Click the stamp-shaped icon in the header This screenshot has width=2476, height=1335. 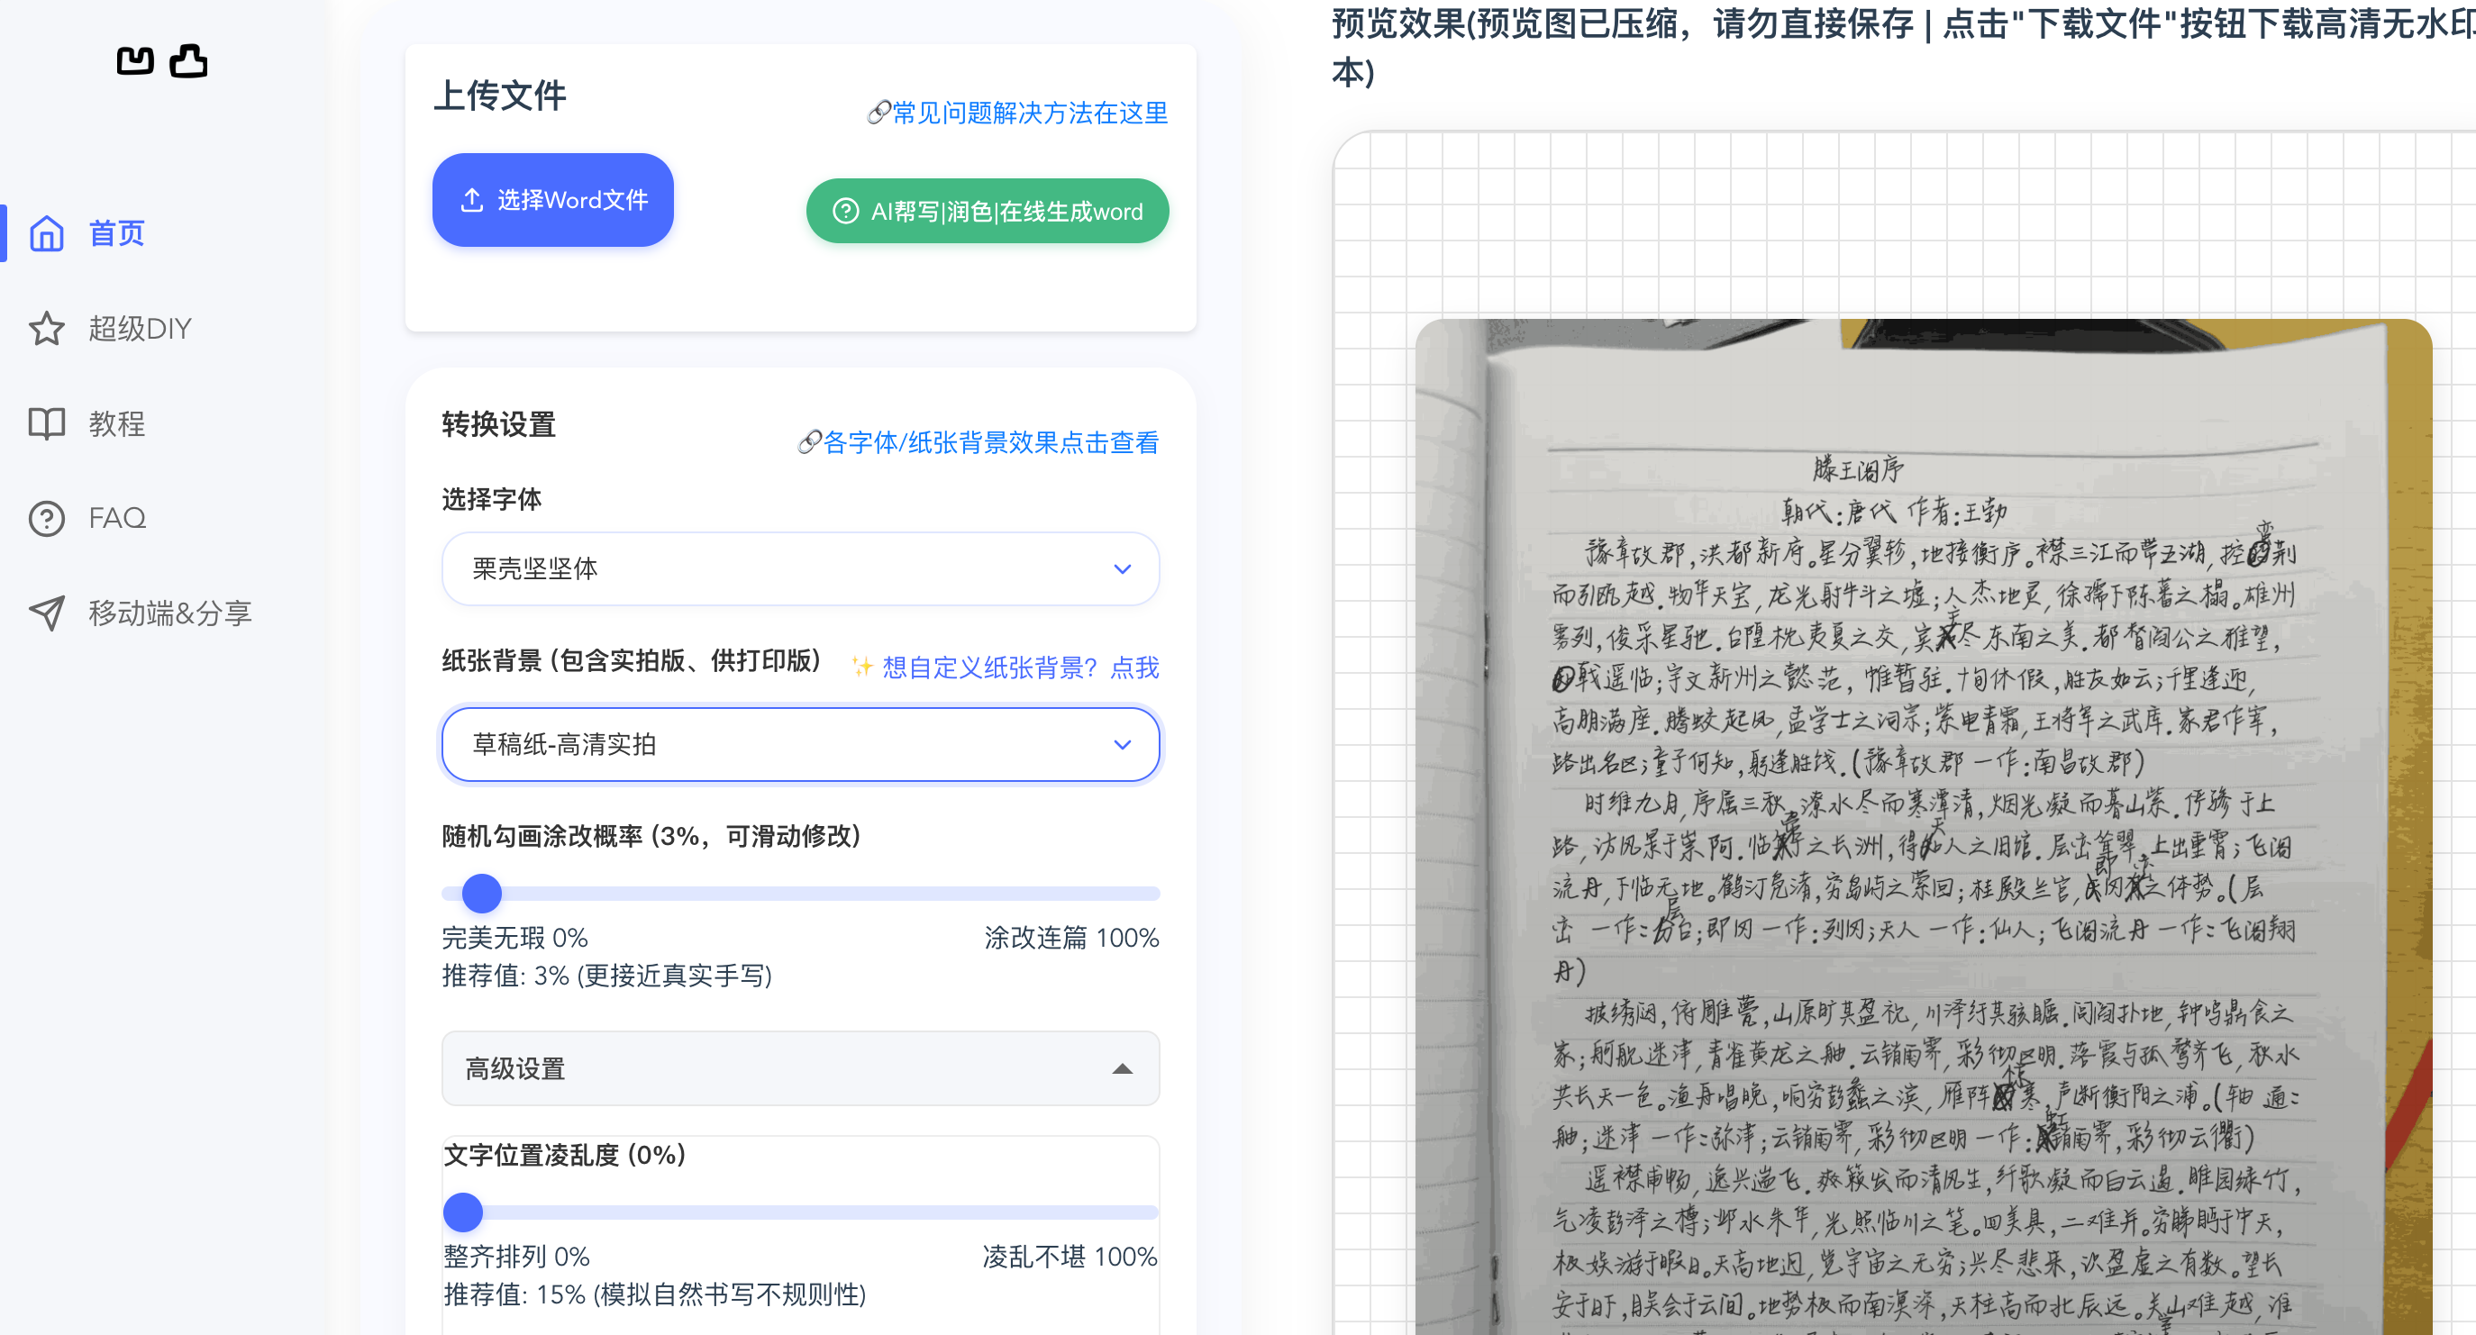[x=188, y=60]
